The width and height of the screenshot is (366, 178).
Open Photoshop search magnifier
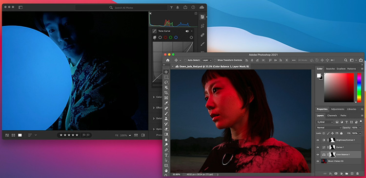pos(346,60)
